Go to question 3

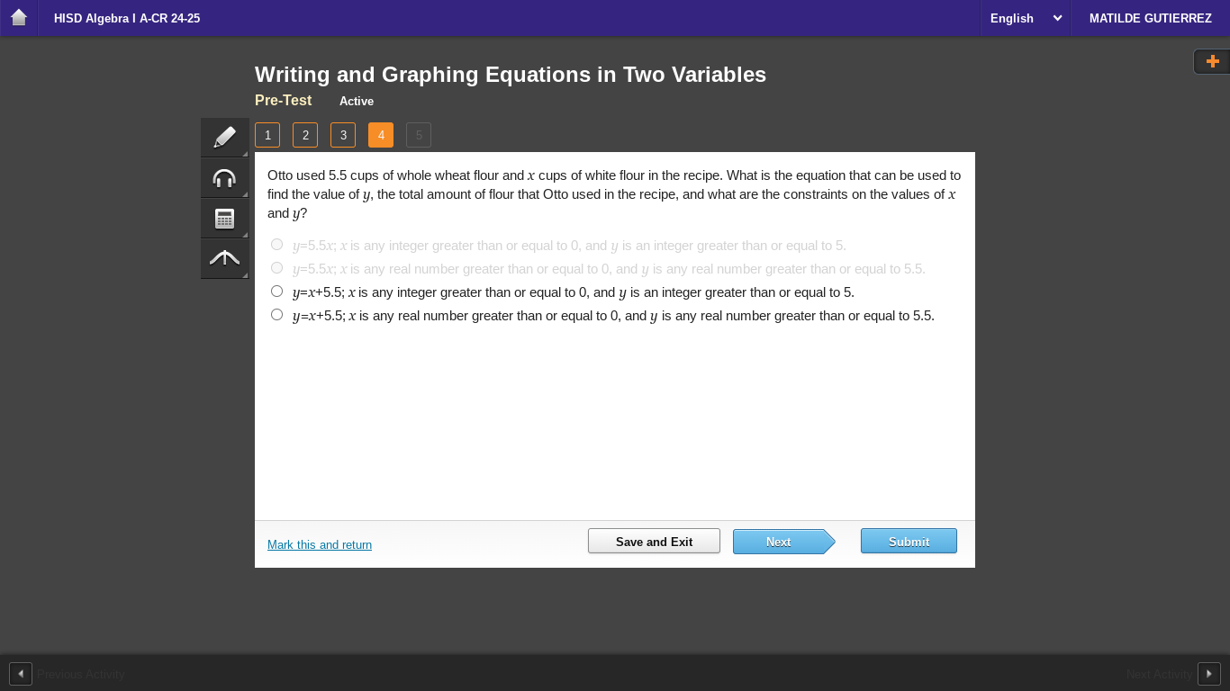click(x=343, y=135)
